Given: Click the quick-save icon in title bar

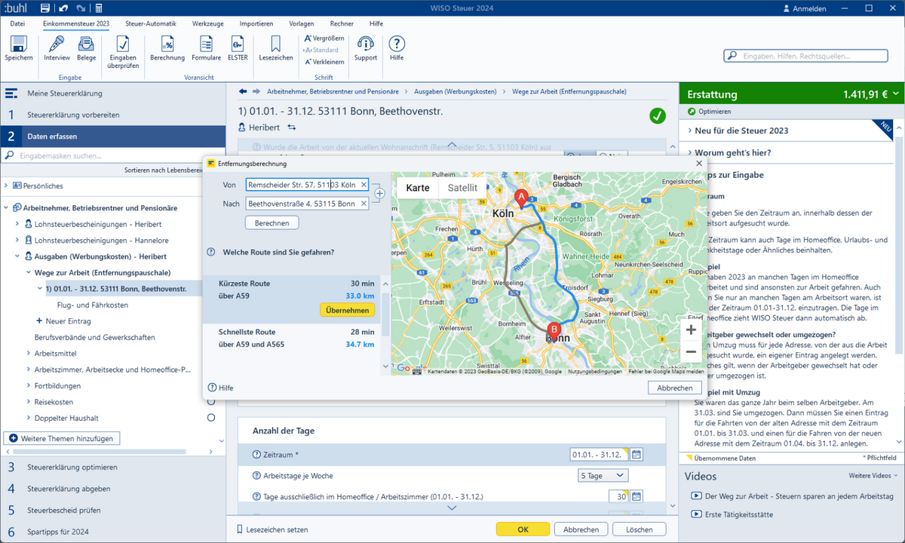Looking at the screenshot, I should pos(45,8).
